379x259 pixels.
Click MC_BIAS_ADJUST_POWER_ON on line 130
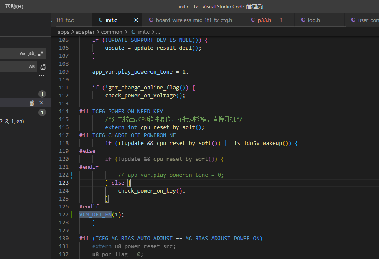(222, 239)
